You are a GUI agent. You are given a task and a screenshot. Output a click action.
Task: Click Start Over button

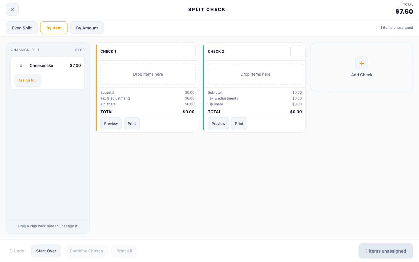(46, 251)
